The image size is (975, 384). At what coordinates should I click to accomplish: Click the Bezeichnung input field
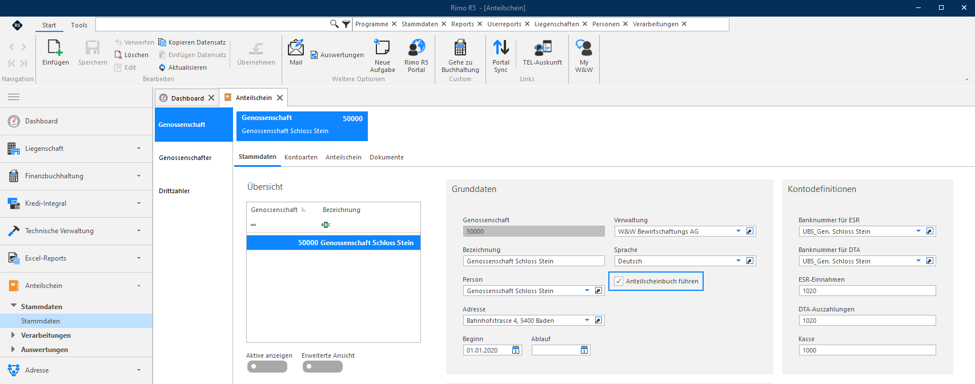533,261
